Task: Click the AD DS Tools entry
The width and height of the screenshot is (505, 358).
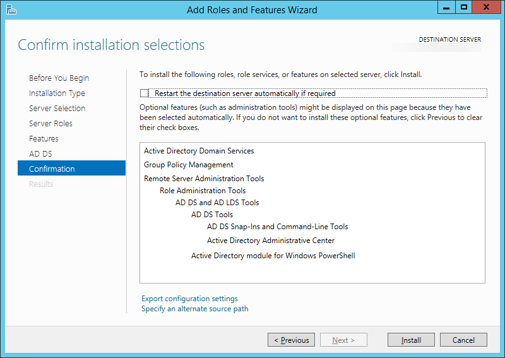Action: tap(212, 215)
